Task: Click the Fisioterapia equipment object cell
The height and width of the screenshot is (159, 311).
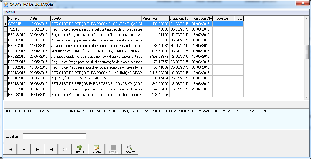Action: 96,40
